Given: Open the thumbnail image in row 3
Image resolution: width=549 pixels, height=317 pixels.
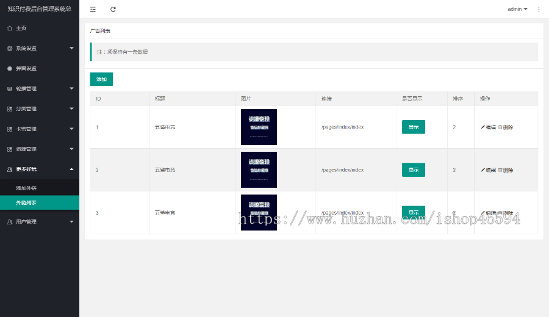Looking at the screenshot, I should (x=259, y=212).
